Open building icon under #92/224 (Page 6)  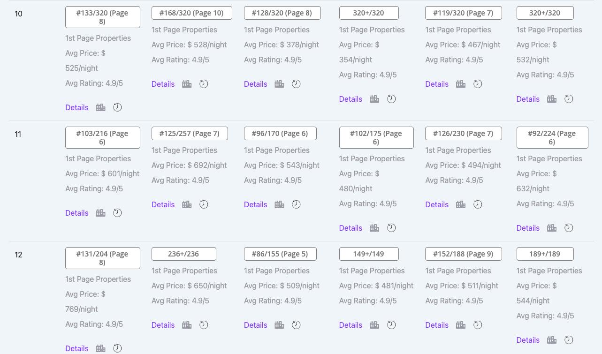click(552, 228)
